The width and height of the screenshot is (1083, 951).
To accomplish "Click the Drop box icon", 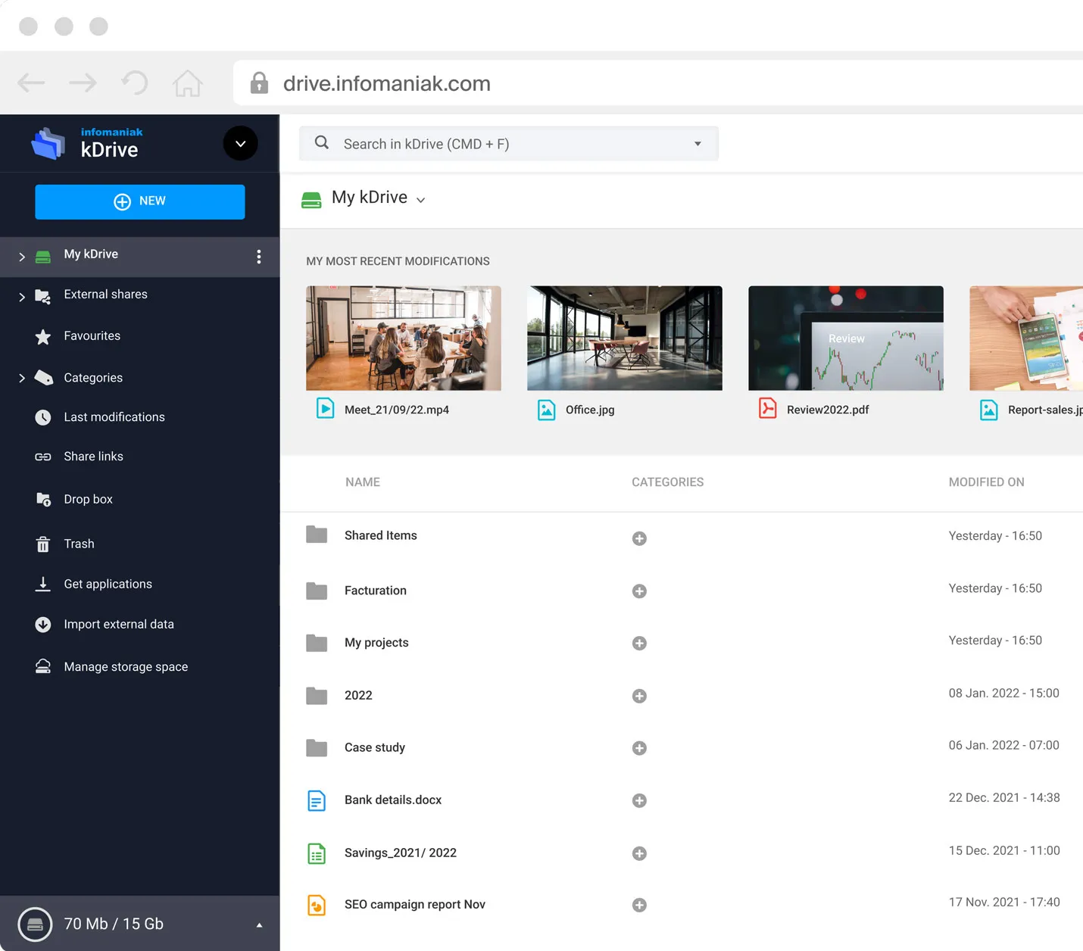I will pyautogui.click(x=43, y=500).
